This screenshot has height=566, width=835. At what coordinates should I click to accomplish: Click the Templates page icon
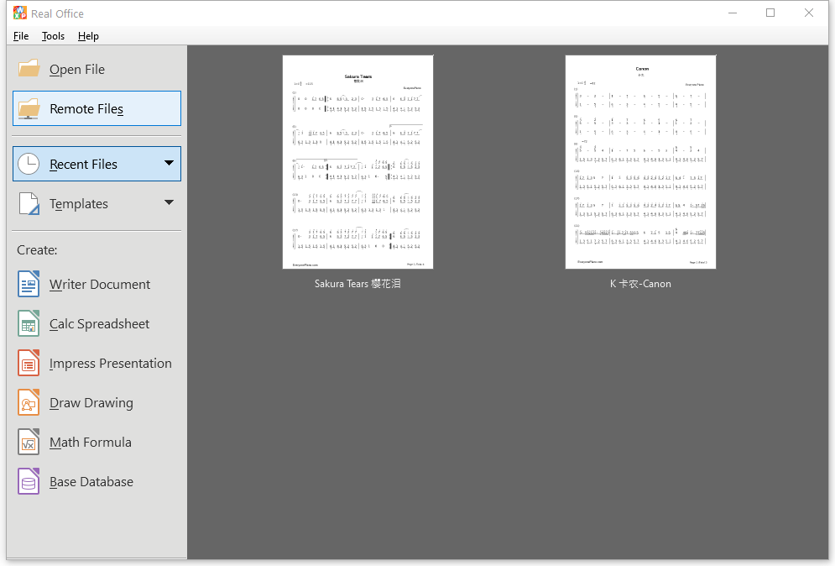coord(29,203)
